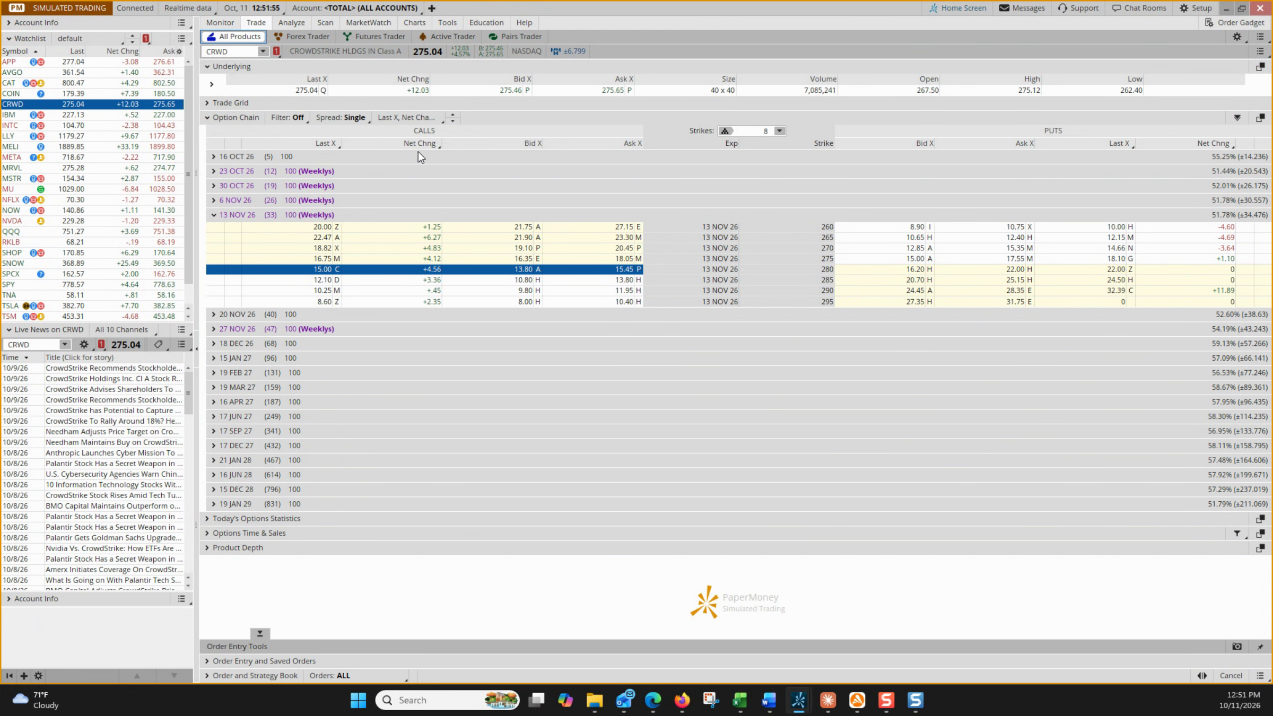1273x716 pixels.
Task: Open the sidebar settings gear at bottom
Action: [x=38, y=676]
